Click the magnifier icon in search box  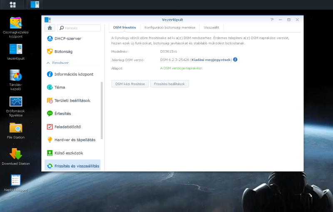click(x=62, y=28)
